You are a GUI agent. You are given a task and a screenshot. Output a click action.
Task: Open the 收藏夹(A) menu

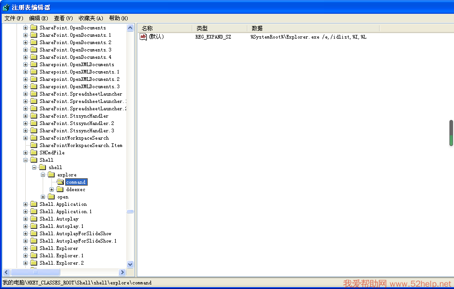90,18
